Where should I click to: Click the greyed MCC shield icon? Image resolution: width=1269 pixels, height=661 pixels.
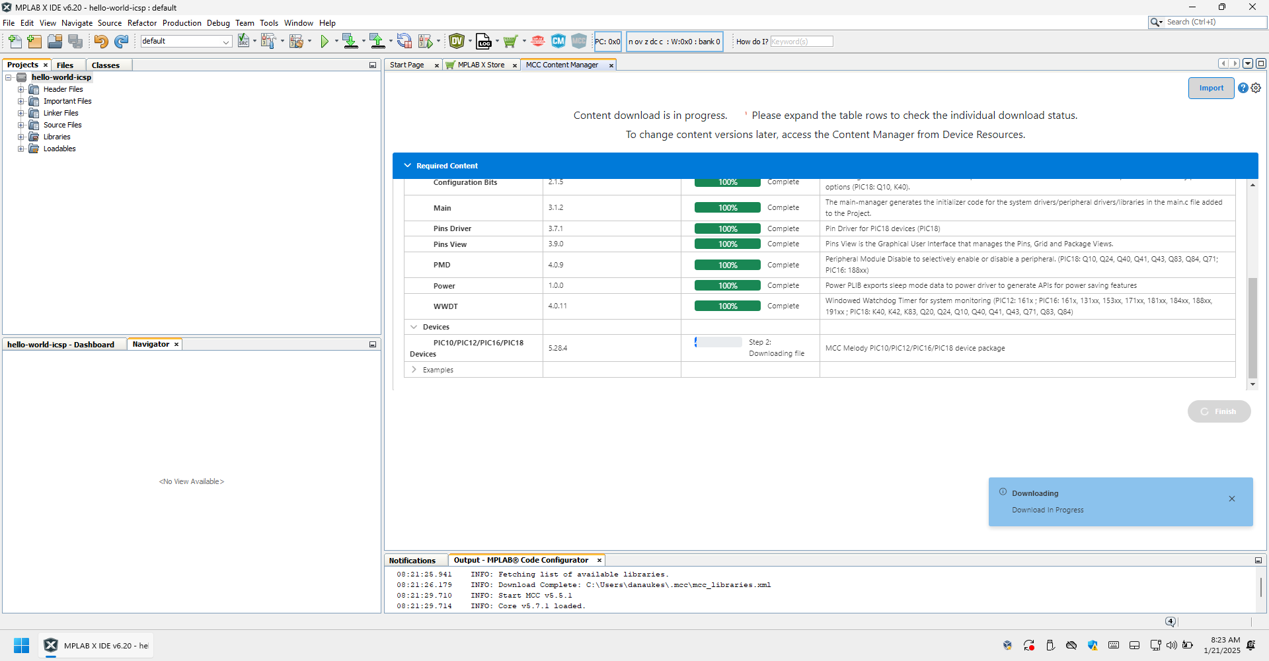[579, 42]
